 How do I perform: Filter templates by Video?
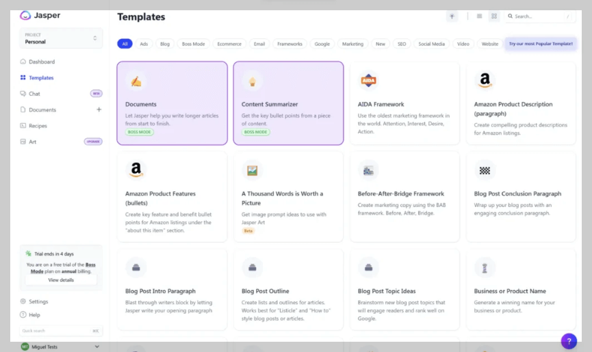click(463, 44)
